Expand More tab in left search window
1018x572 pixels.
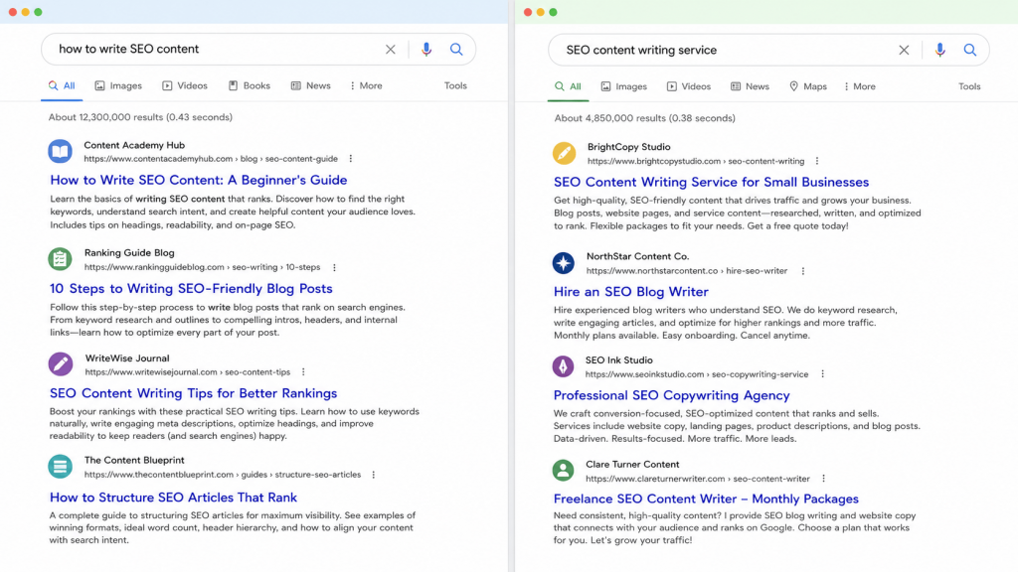366,85
